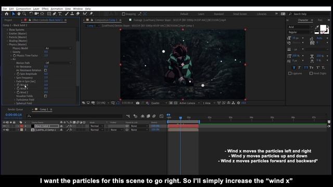Open the File menu
Viewport: 333px width, 187px height.
coord(5,9)
